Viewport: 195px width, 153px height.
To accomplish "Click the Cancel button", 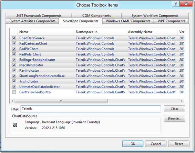I will (x=156, y=144).
